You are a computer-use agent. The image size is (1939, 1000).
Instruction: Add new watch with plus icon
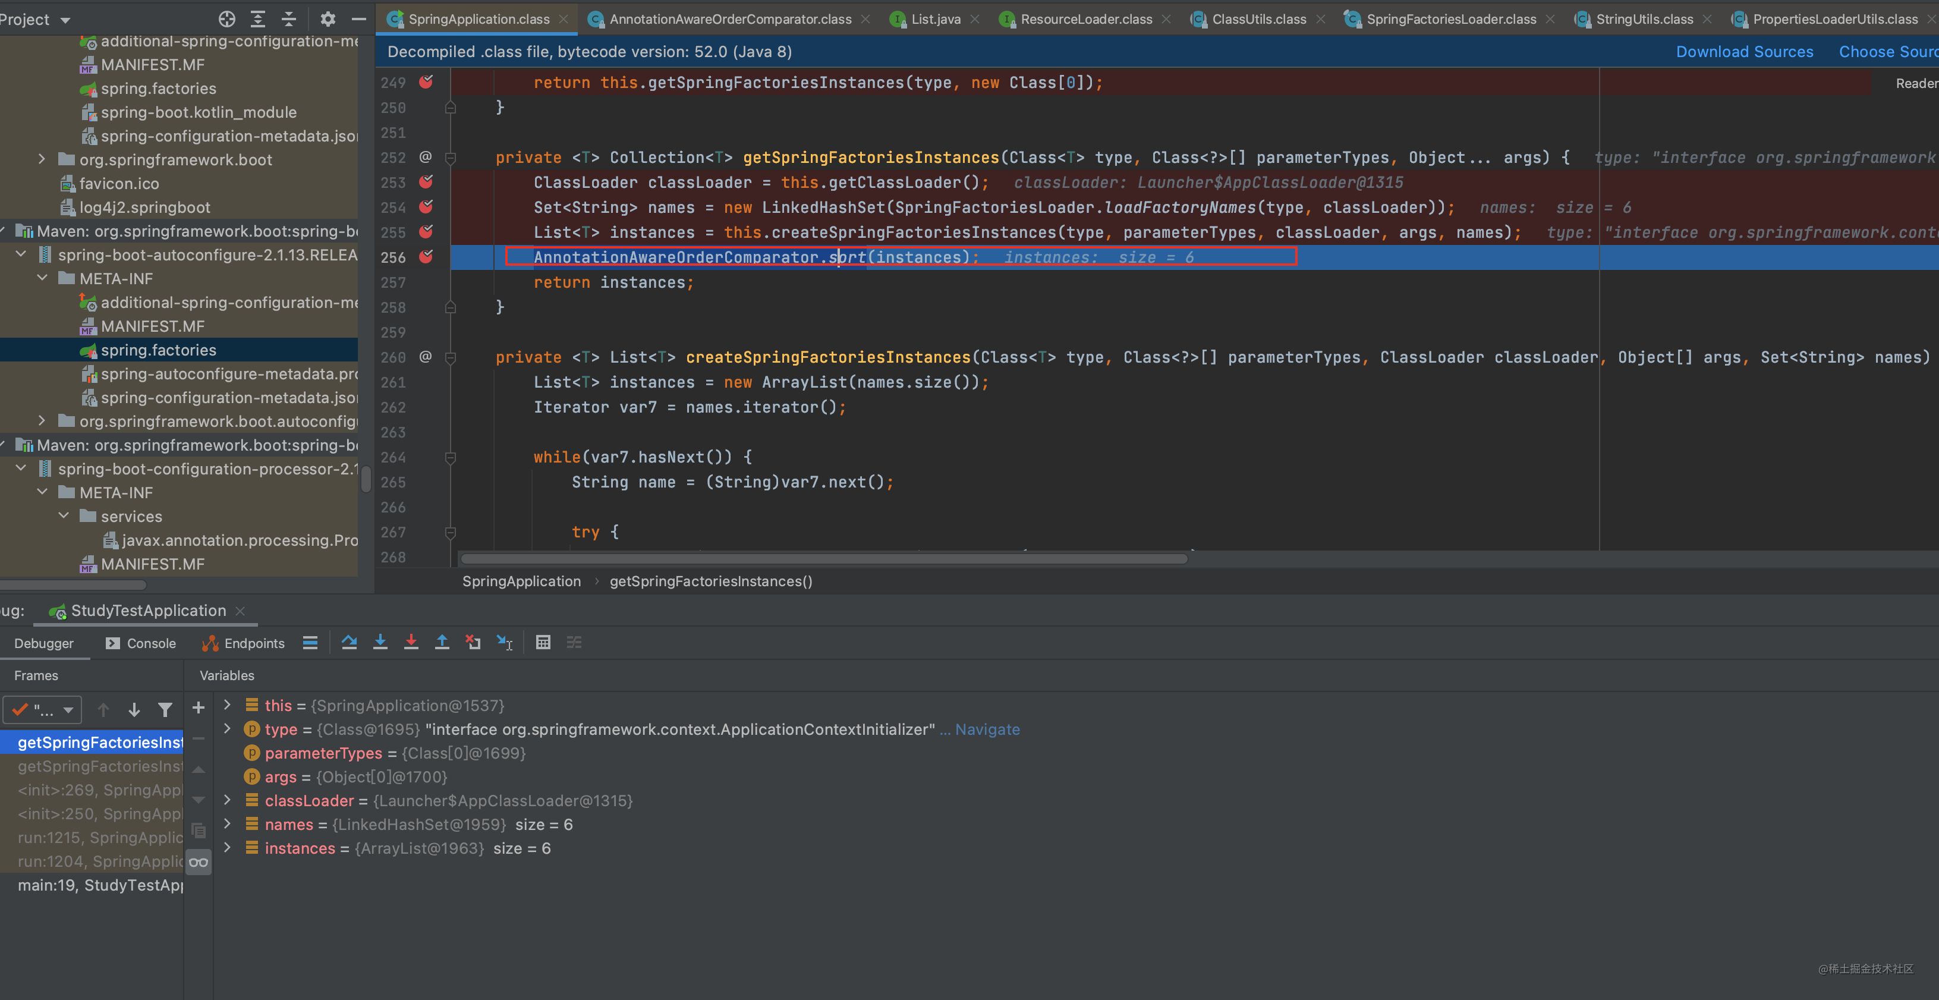tap(199, 708)
